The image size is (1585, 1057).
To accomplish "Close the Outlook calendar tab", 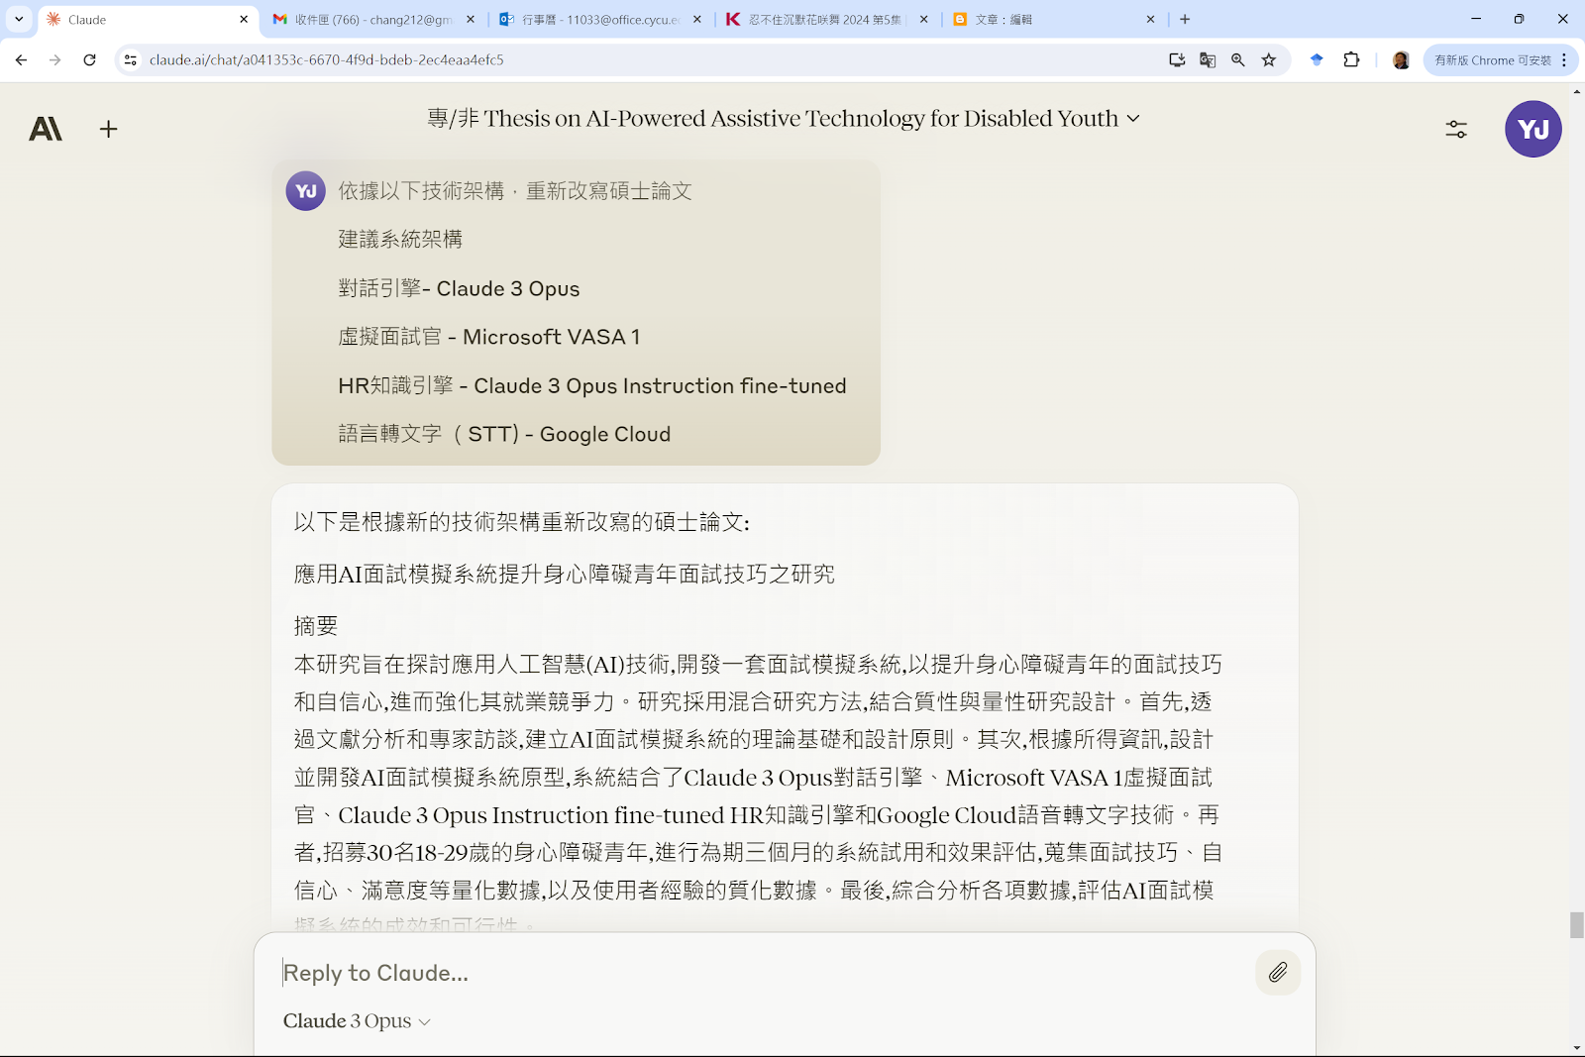I will tap(697, 19).
